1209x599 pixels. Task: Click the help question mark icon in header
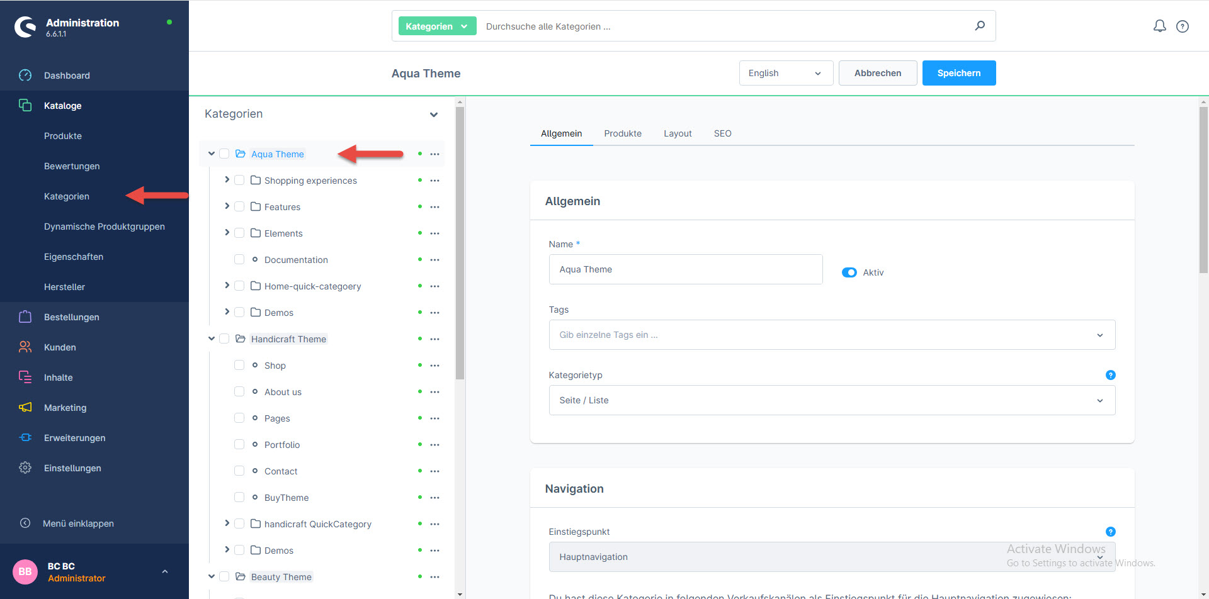[1183, 26]
